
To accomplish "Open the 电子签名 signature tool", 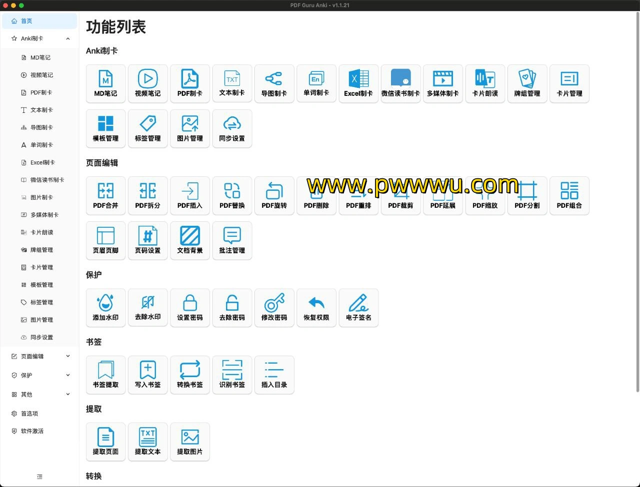I will [358, 308].
